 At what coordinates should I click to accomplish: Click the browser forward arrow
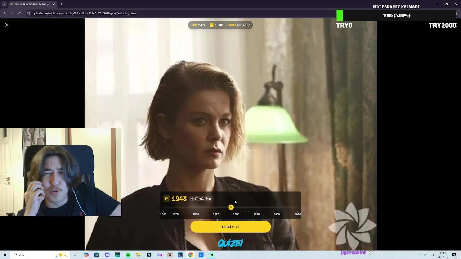12,13
